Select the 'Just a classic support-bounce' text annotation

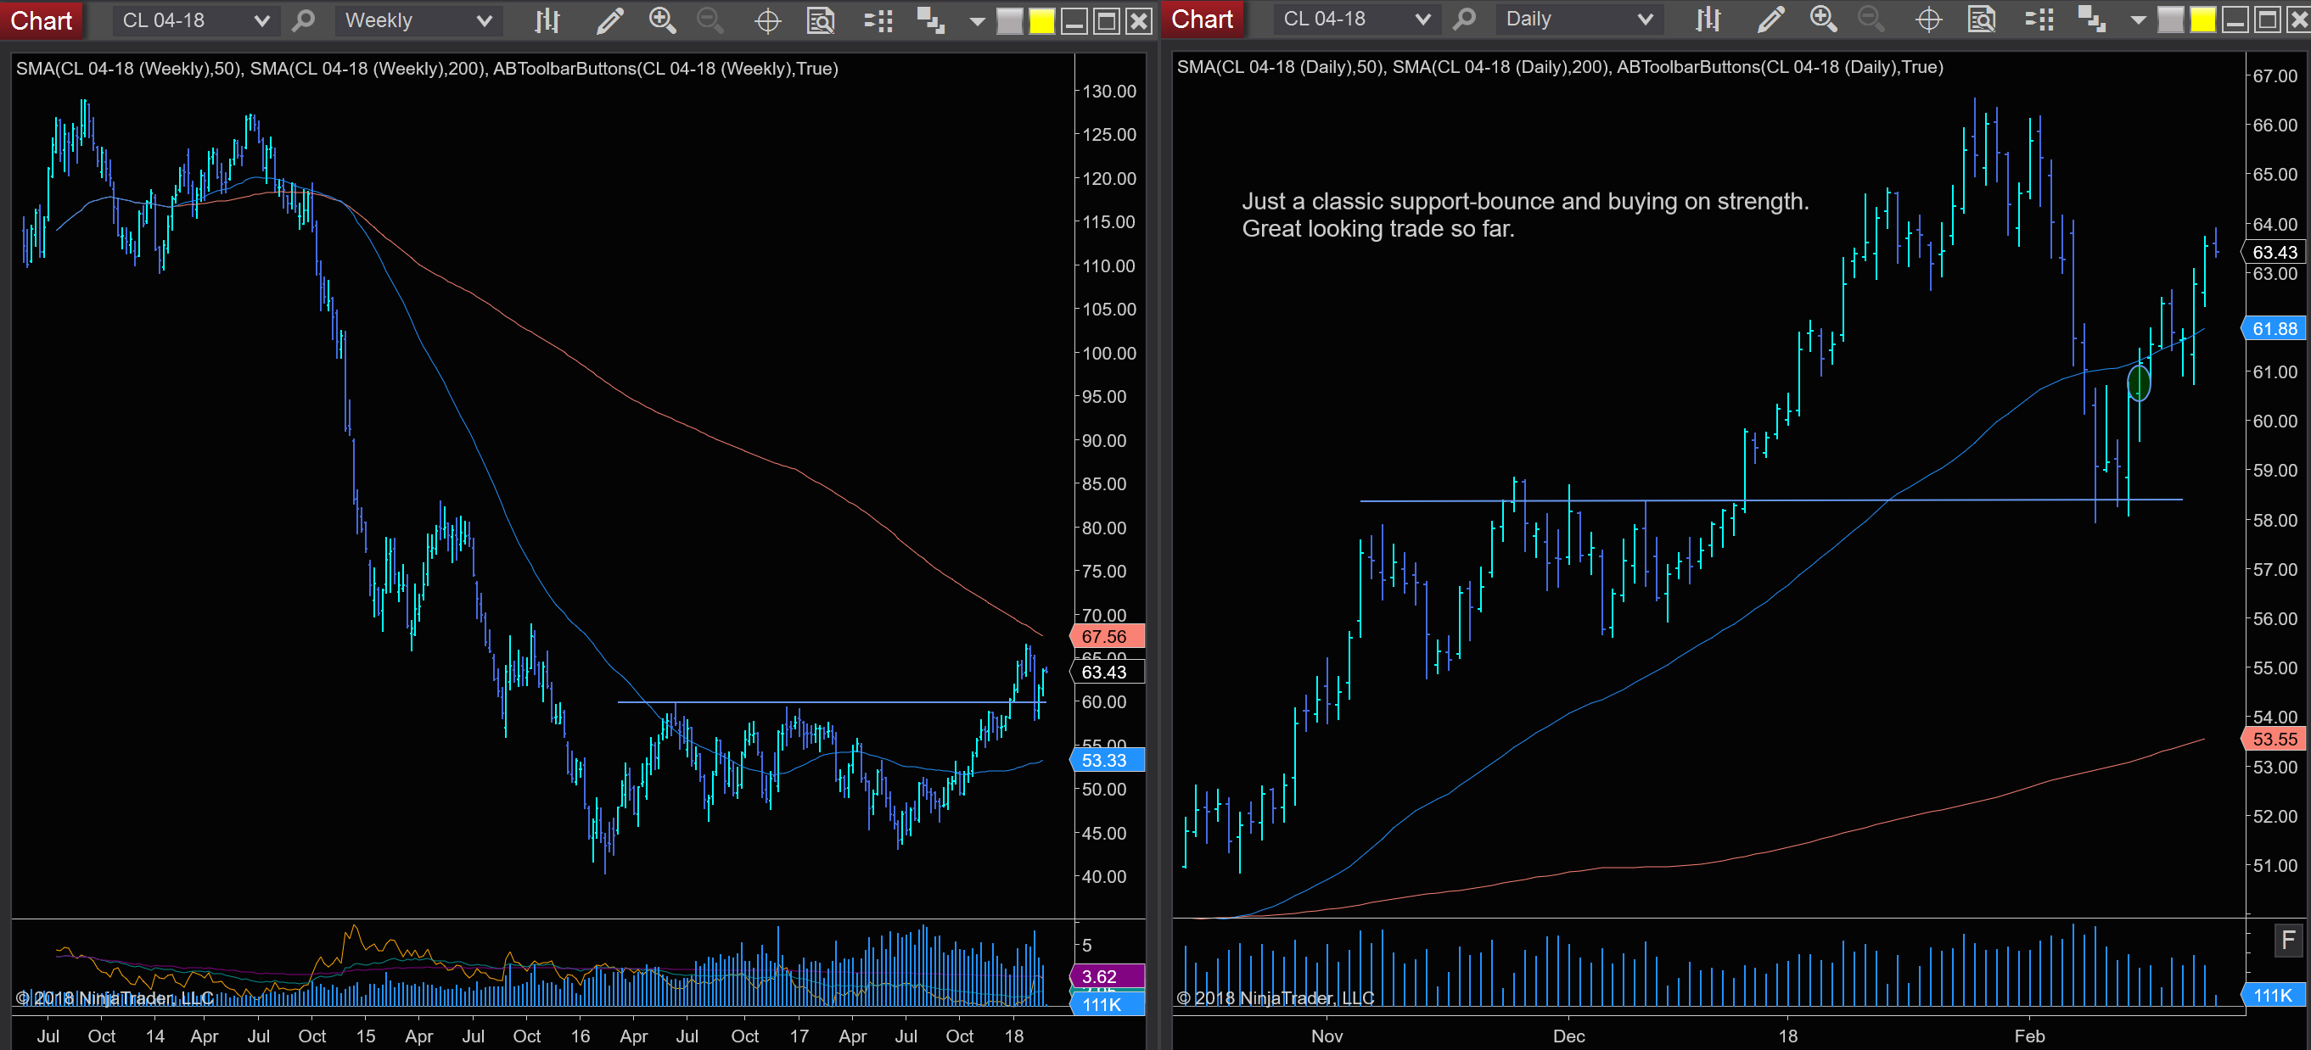1525,215
